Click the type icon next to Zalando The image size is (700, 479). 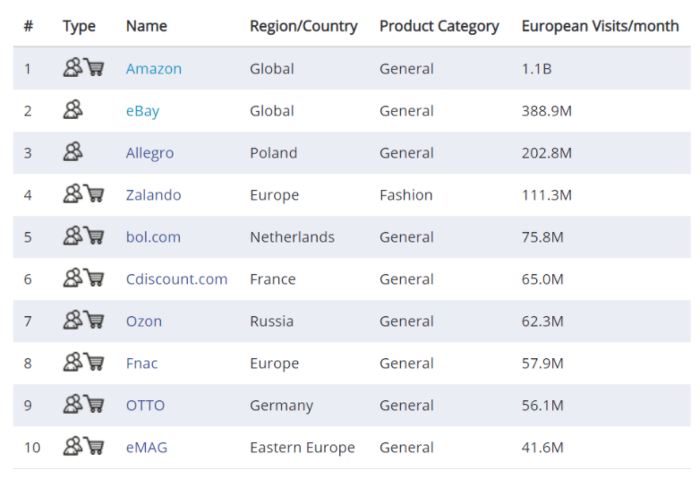[x=83, y=194]
